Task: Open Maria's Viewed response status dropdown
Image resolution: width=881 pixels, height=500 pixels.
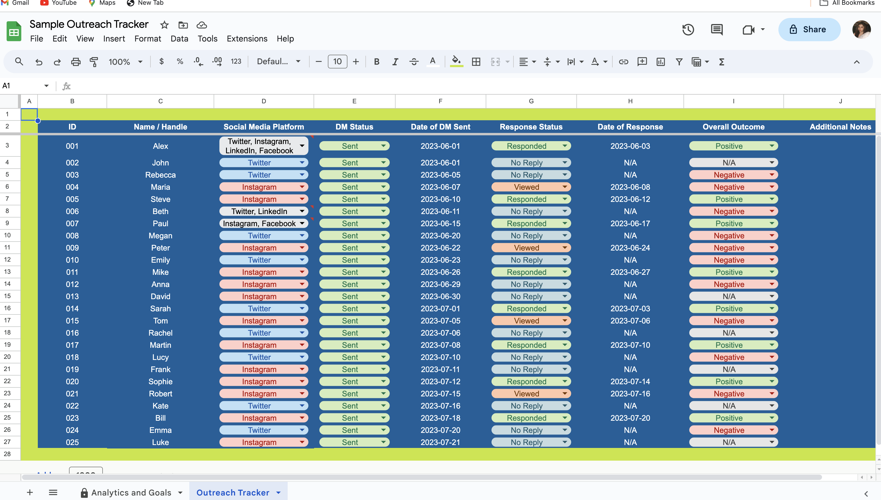Action: point(565,187)
